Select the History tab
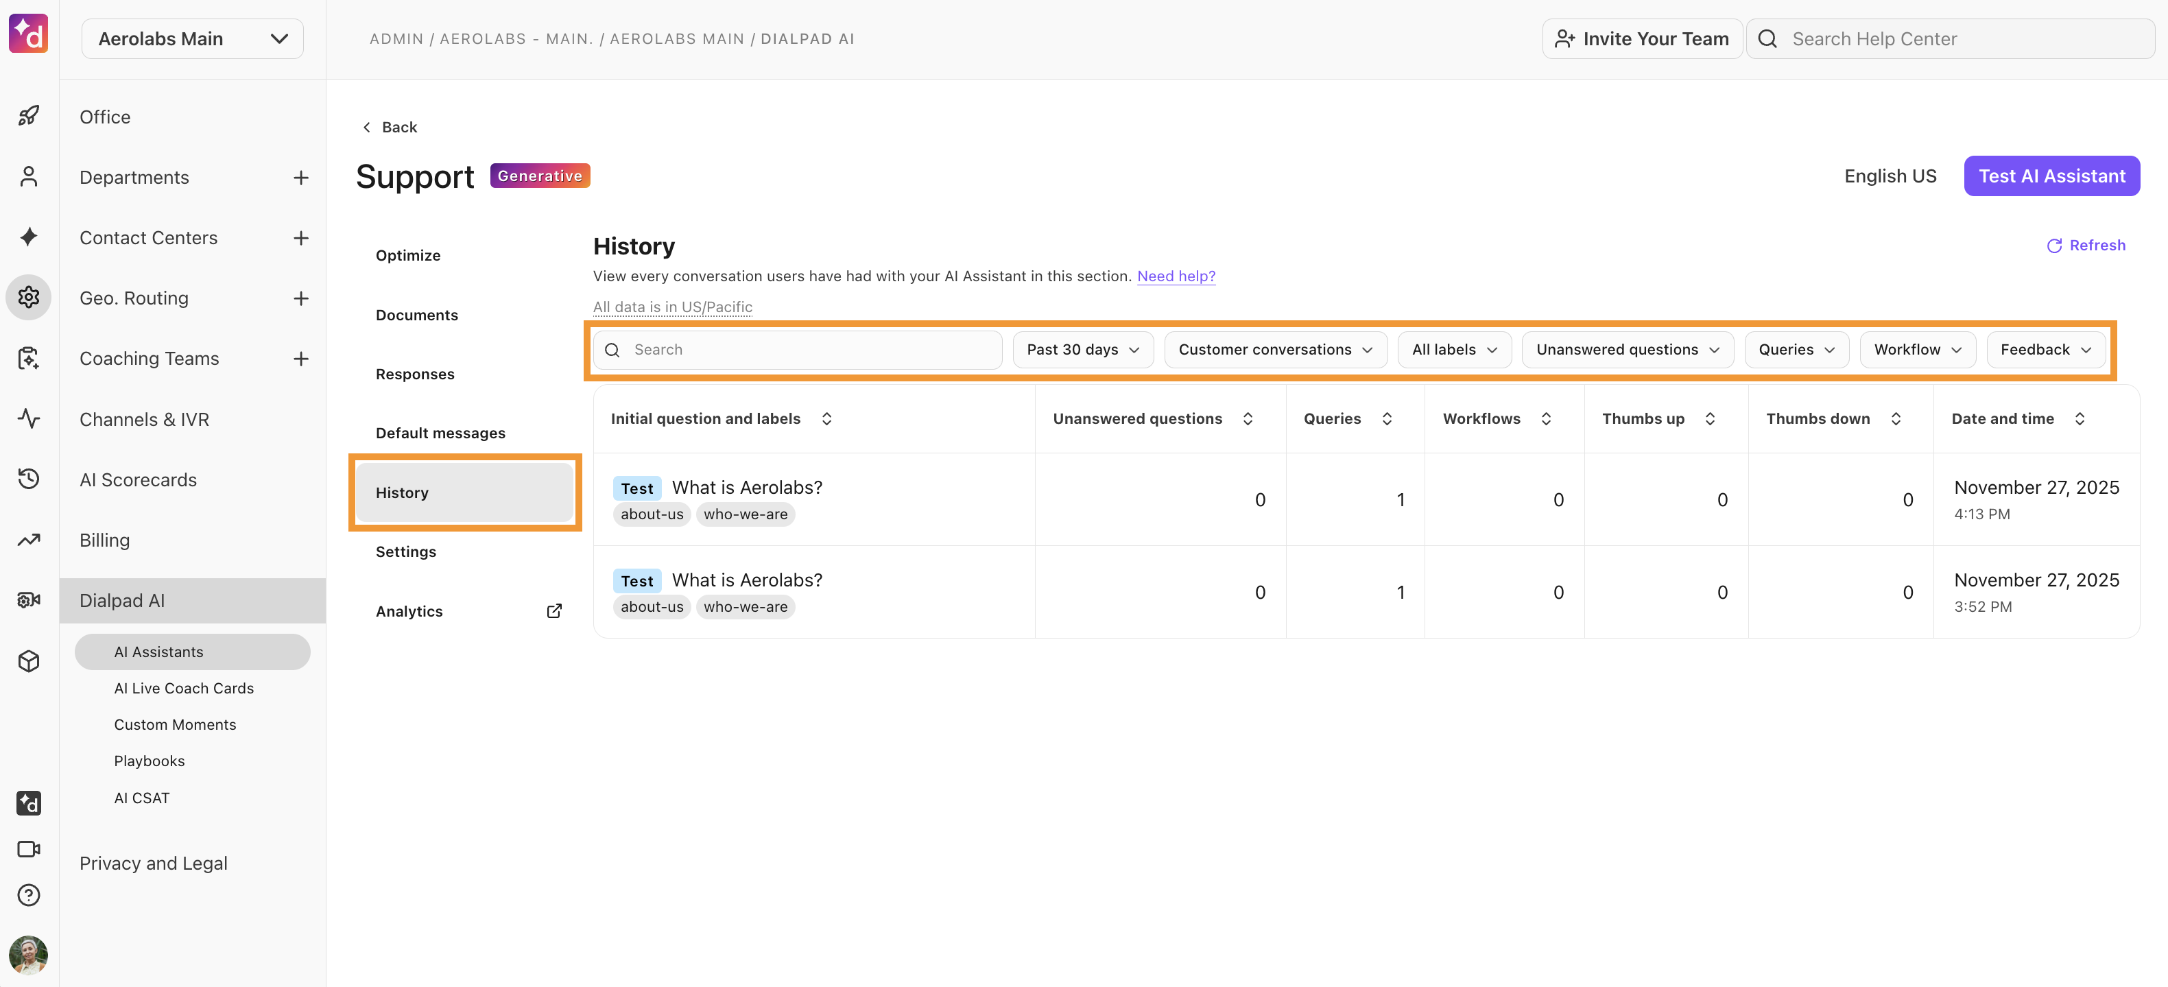This screenshot has height=987, width=2168. pos(464,493)
